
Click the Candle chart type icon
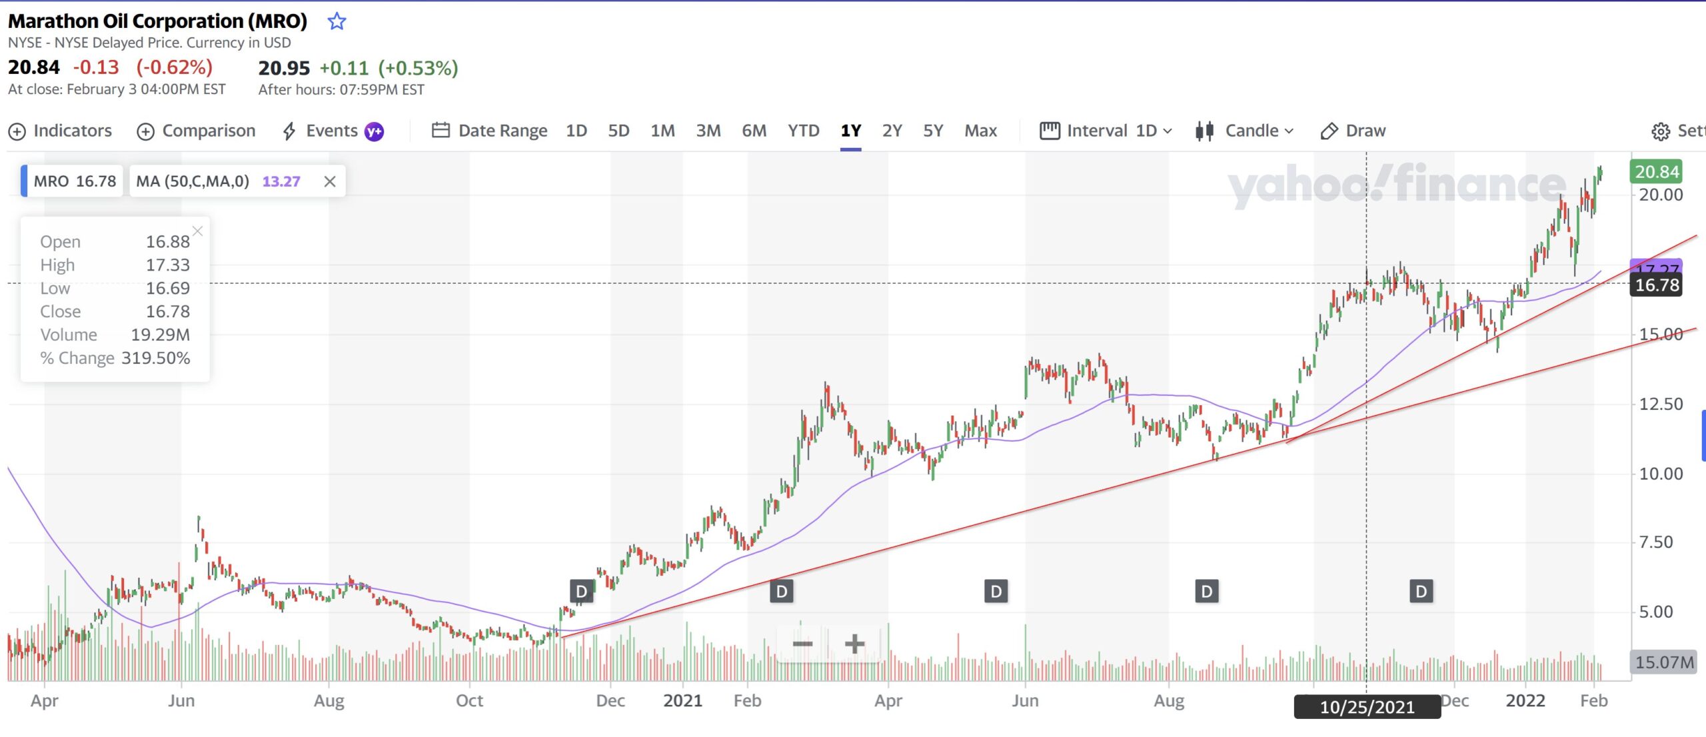[1204, 131]
